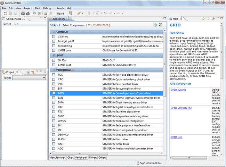The image size is (226, 167).
Task: Collapse the PERIPHERAL ST section
Action: 53,70
